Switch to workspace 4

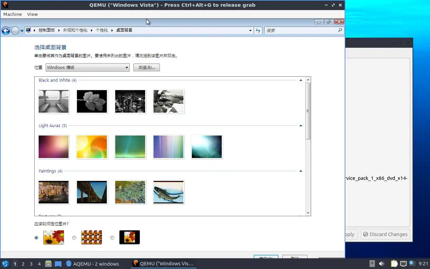[x=39, y=264]
